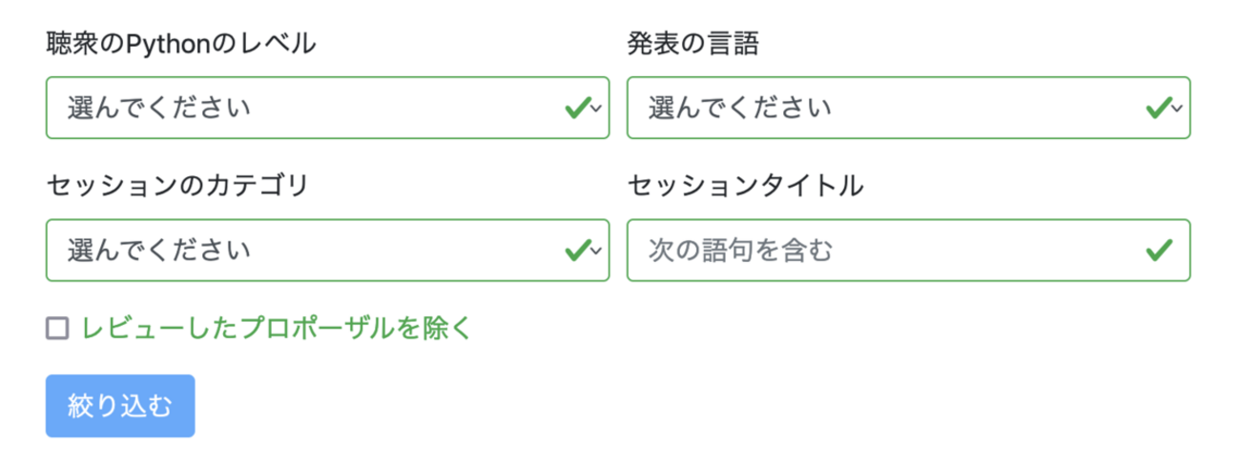The image size is (1240, 464).
Task: Click green checkmark in 聴衆のPythonのレベル field
Action: point(575,108)
